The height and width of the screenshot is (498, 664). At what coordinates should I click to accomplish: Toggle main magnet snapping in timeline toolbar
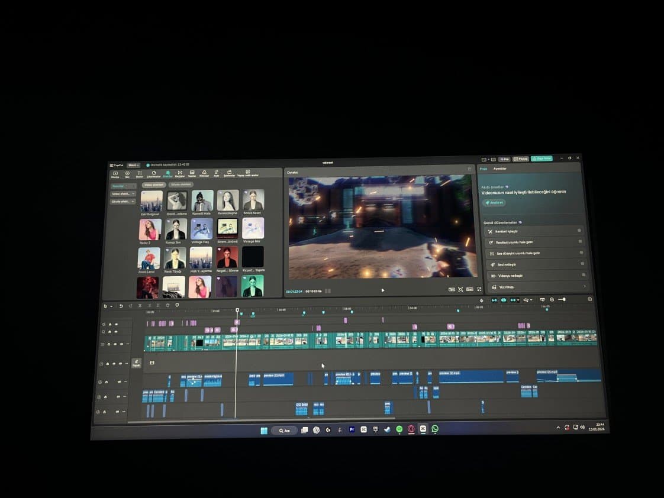tap(494, 300)
